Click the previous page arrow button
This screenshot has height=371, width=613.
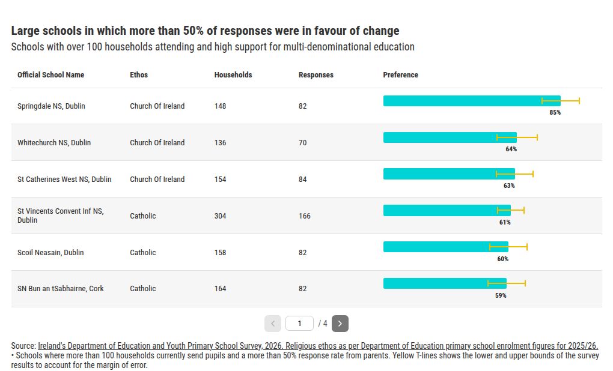[272, 324]
